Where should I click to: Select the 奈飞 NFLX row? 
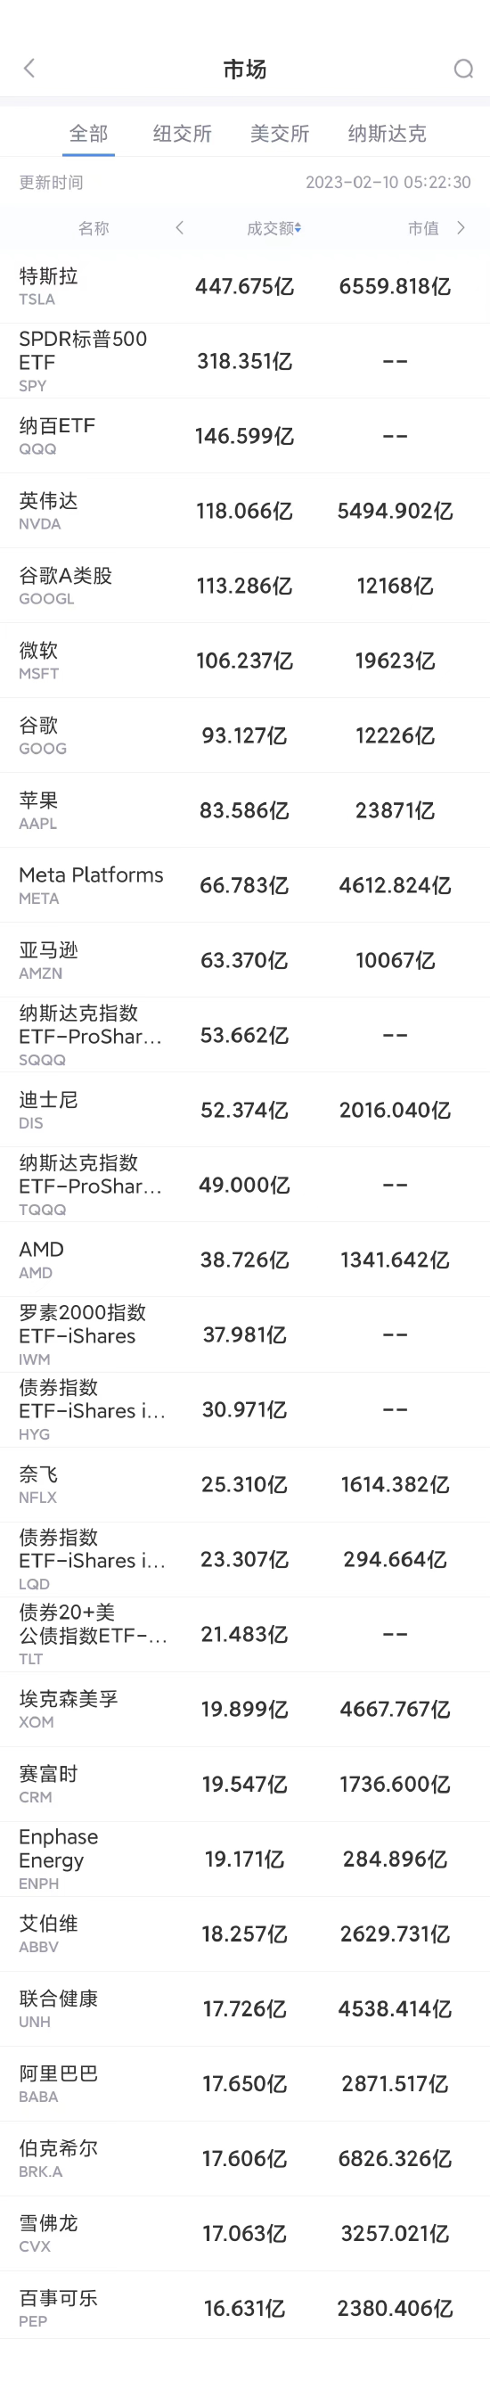point(246,1484)
